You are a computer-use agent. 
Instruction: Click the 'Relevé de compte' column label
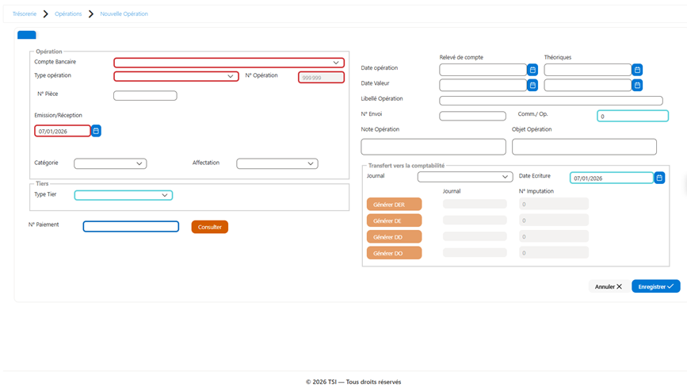461,57
